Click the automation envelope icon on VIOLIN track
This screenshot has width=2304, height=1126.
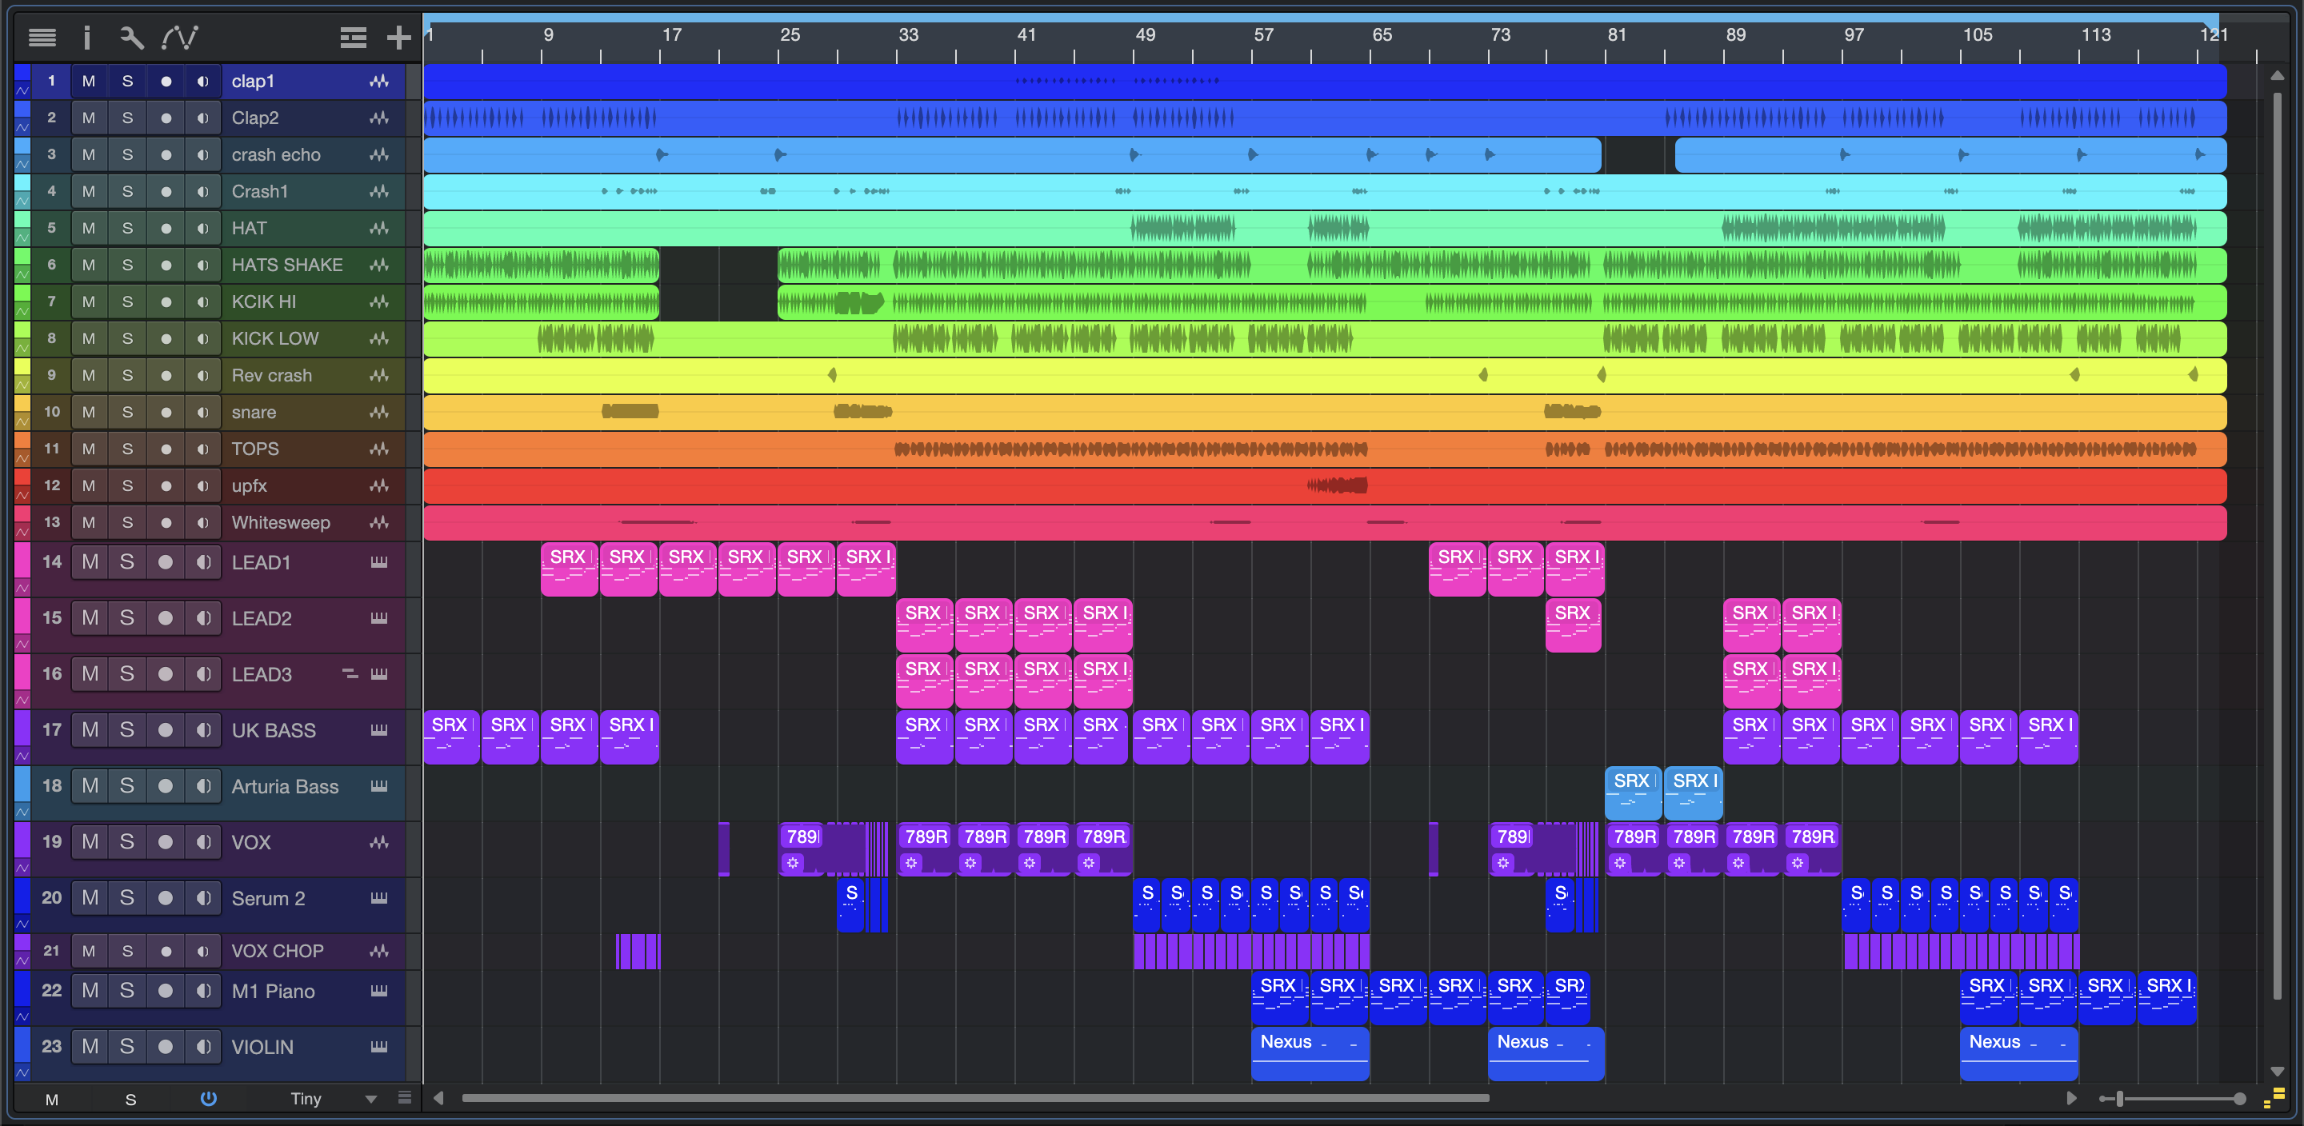[22, 1071]
